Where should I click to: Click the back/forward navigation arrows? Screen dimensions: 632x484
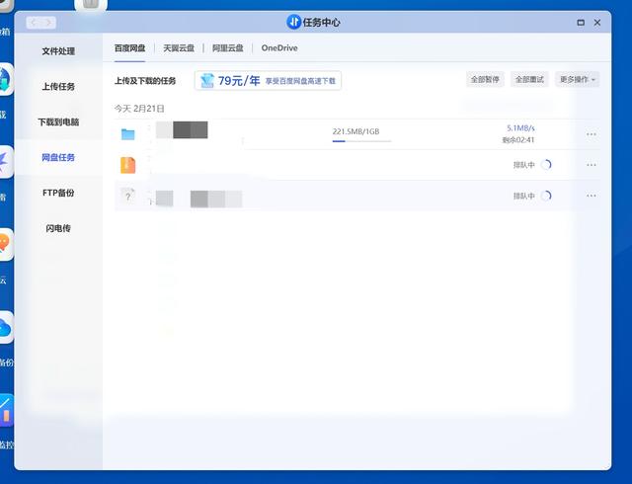(41, 23)
